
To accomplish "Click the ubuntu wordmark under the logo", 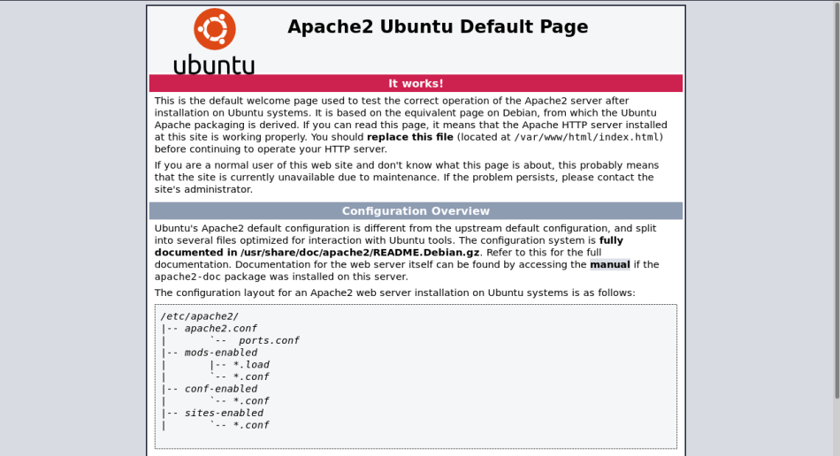I will click(214, 65).
